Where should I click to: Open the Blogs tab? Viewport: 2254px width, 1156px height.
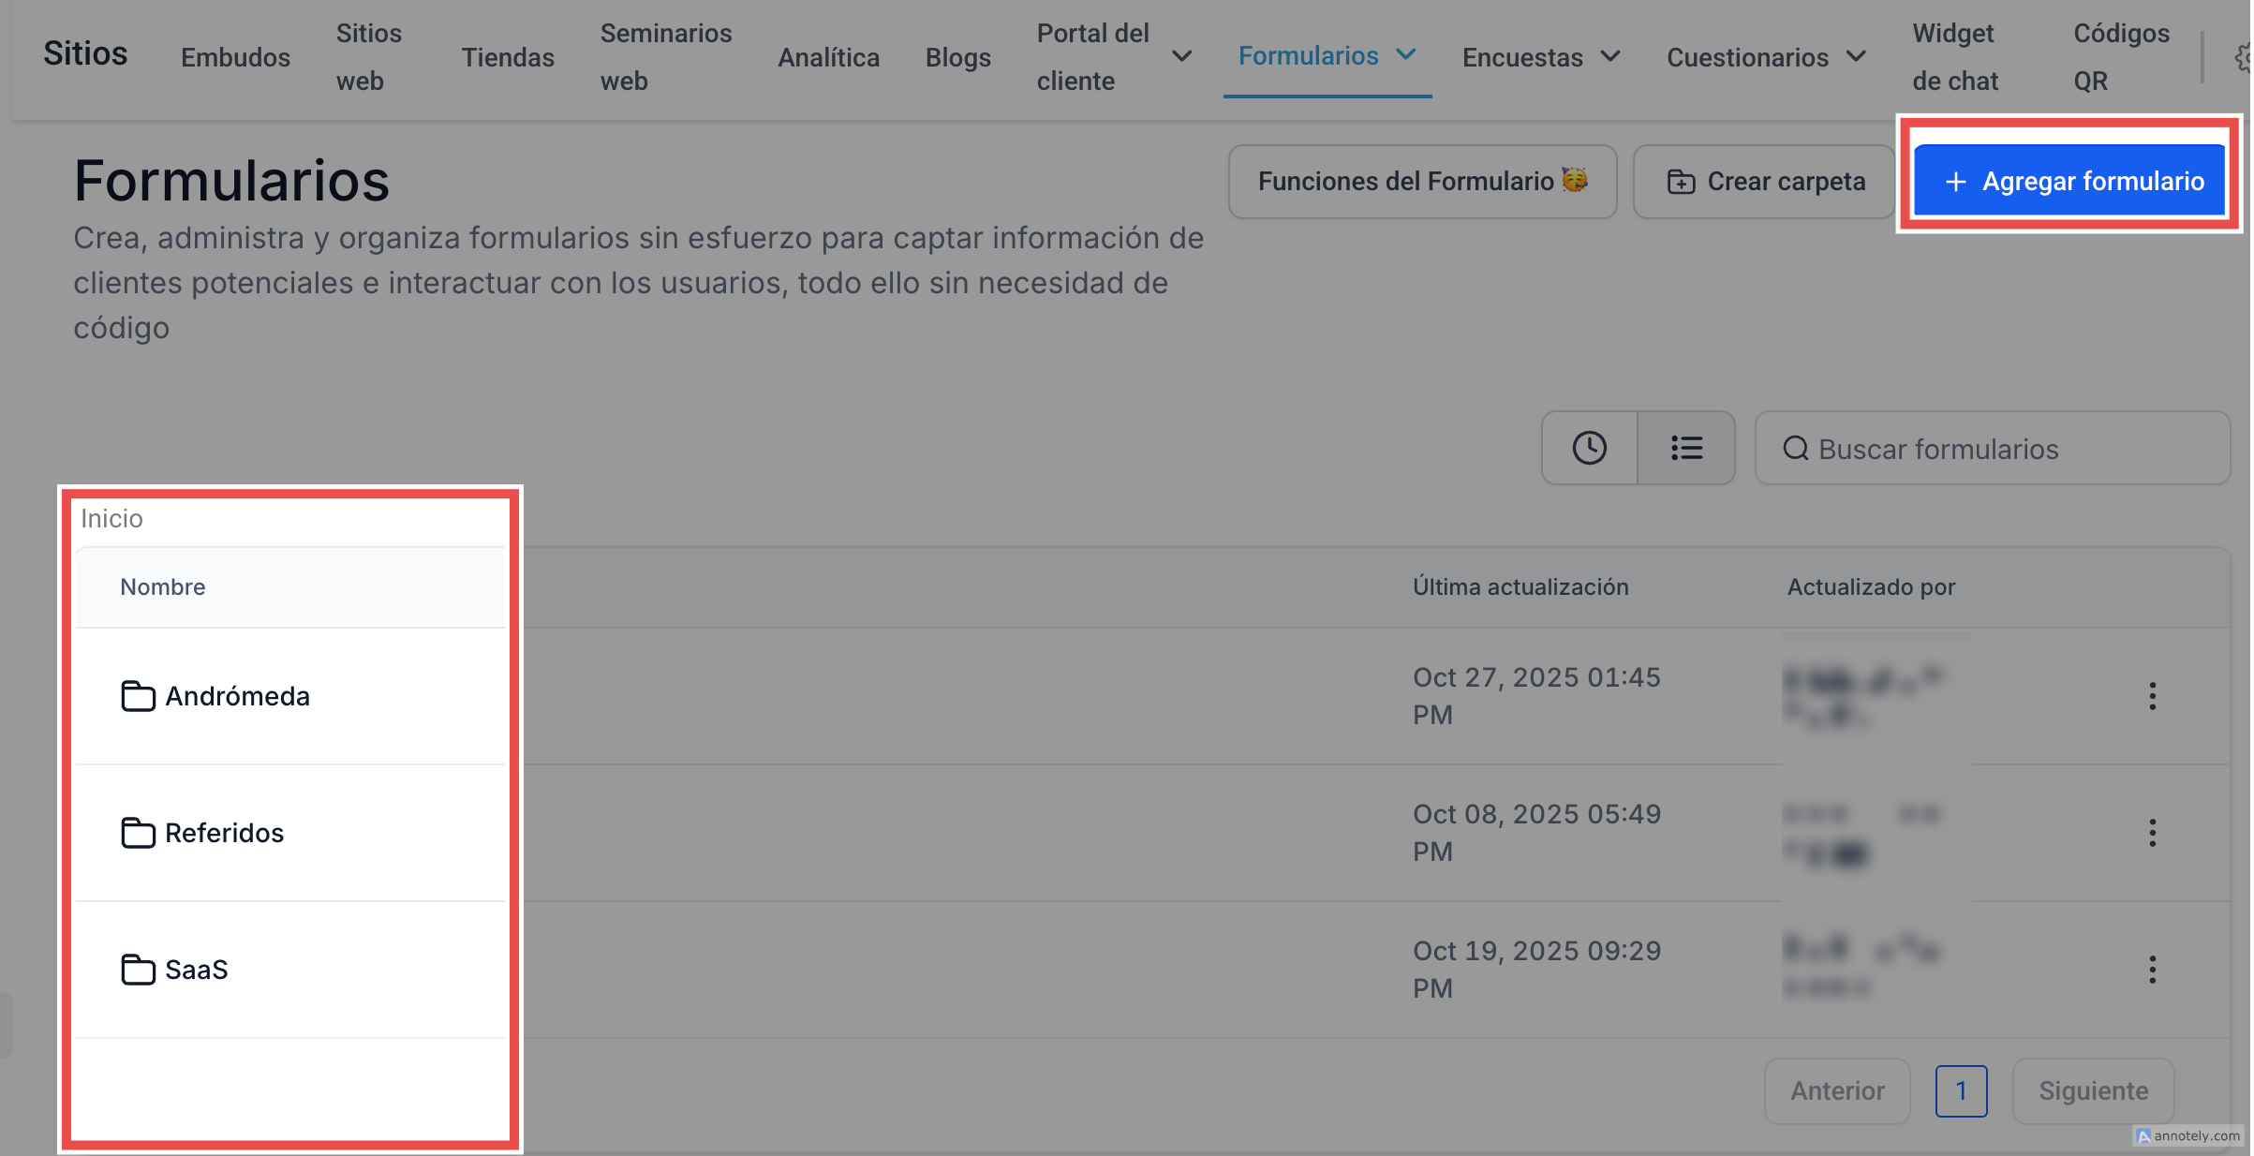pos(957,57)
